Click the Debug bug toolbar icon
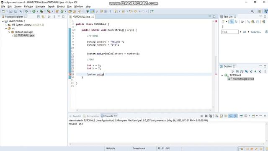 pyautogui.click(x=26, y=11)
